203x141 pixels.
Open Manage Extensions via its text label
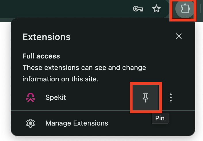tap(77, 123)
